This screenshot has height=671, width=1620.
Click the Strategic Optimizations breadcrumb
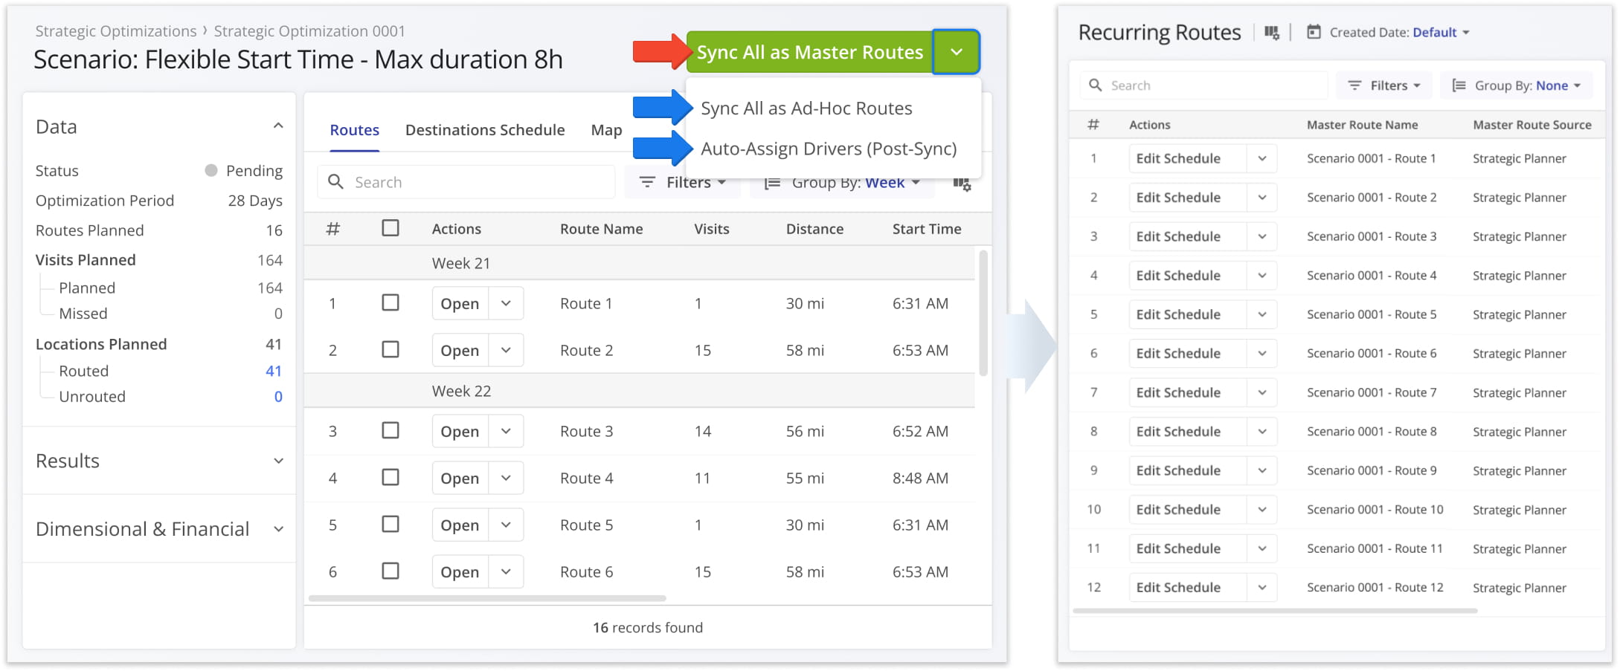[x=116, y=31]
